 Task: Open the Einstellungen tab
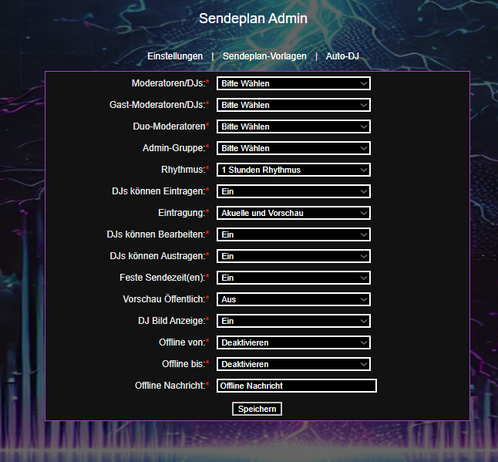(x=175, y=56)
